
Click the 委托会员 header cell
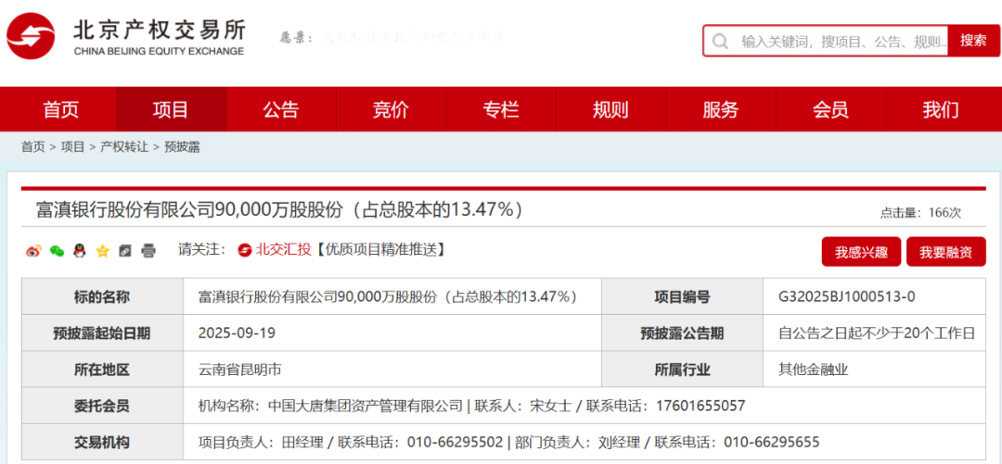[102, 406]
